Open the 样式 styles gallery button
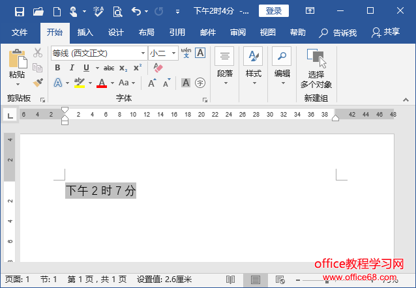Image resolution: width=416 pixels, height=288 pixels. (x=254, y=66)
